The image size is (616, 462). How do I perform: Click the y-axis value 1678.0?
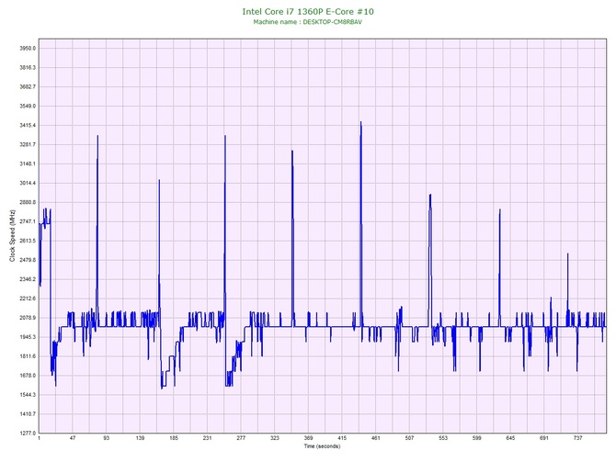[x=28, y=376]
